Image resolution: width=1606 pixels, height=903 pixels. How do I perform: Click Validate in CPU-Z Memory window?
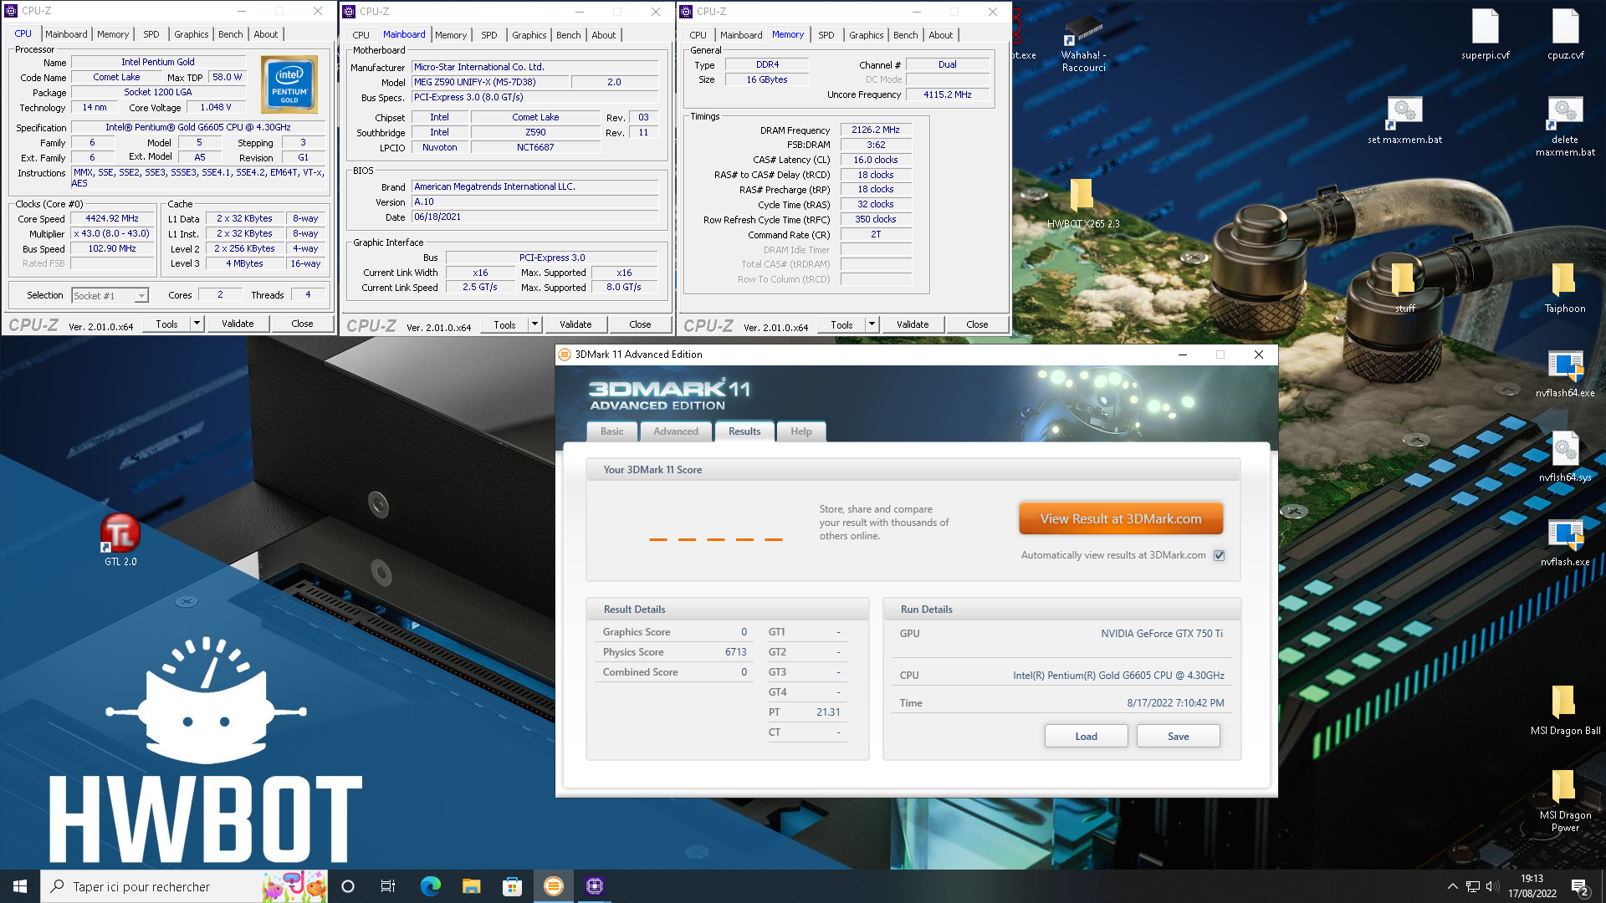[x=913, y=324]
